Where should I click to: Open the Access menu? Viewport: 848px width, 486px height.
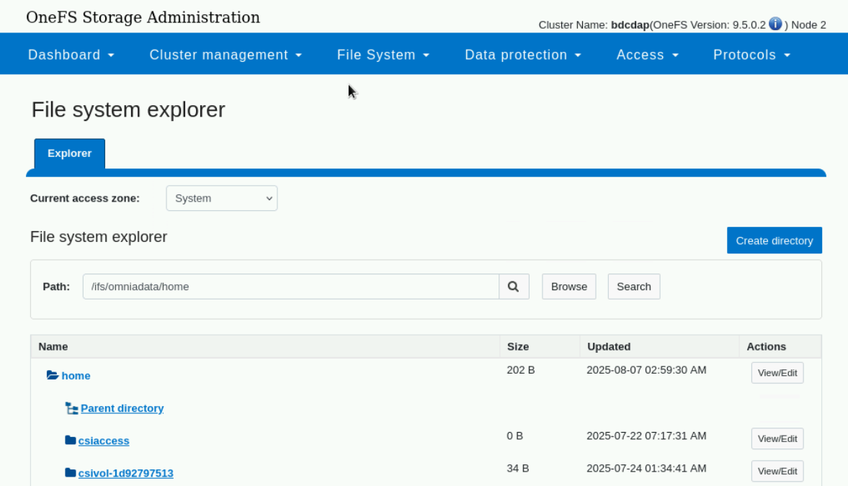tap(648, 55)
